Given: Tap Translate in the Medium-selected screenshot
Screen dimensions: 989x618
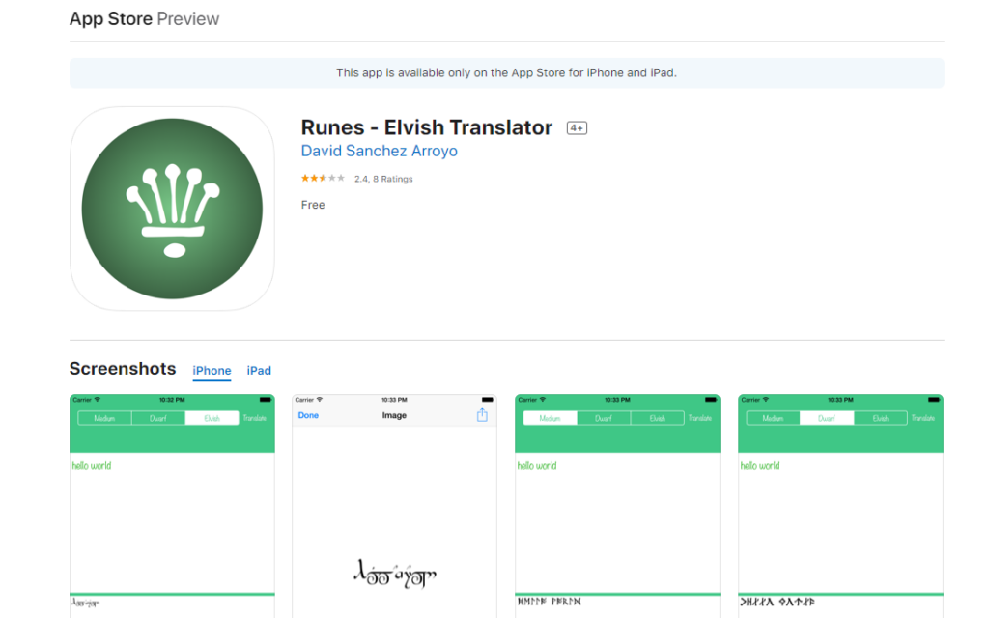Looking at the screenshot, I should point(700,418).
